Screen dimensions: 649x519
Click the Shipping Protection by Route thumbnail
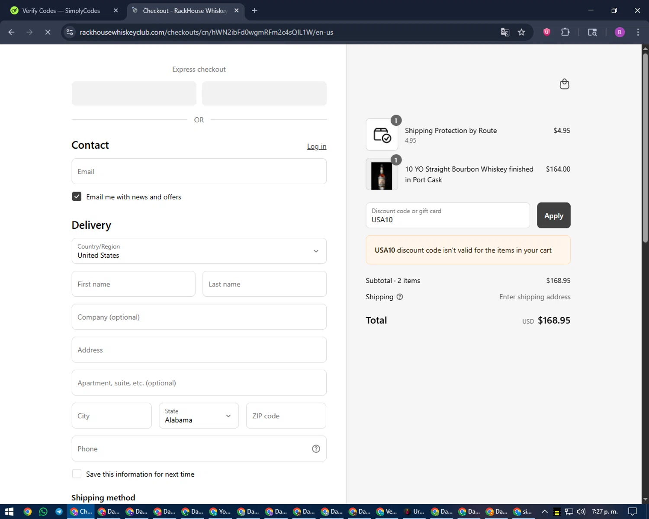pos(382,135)
